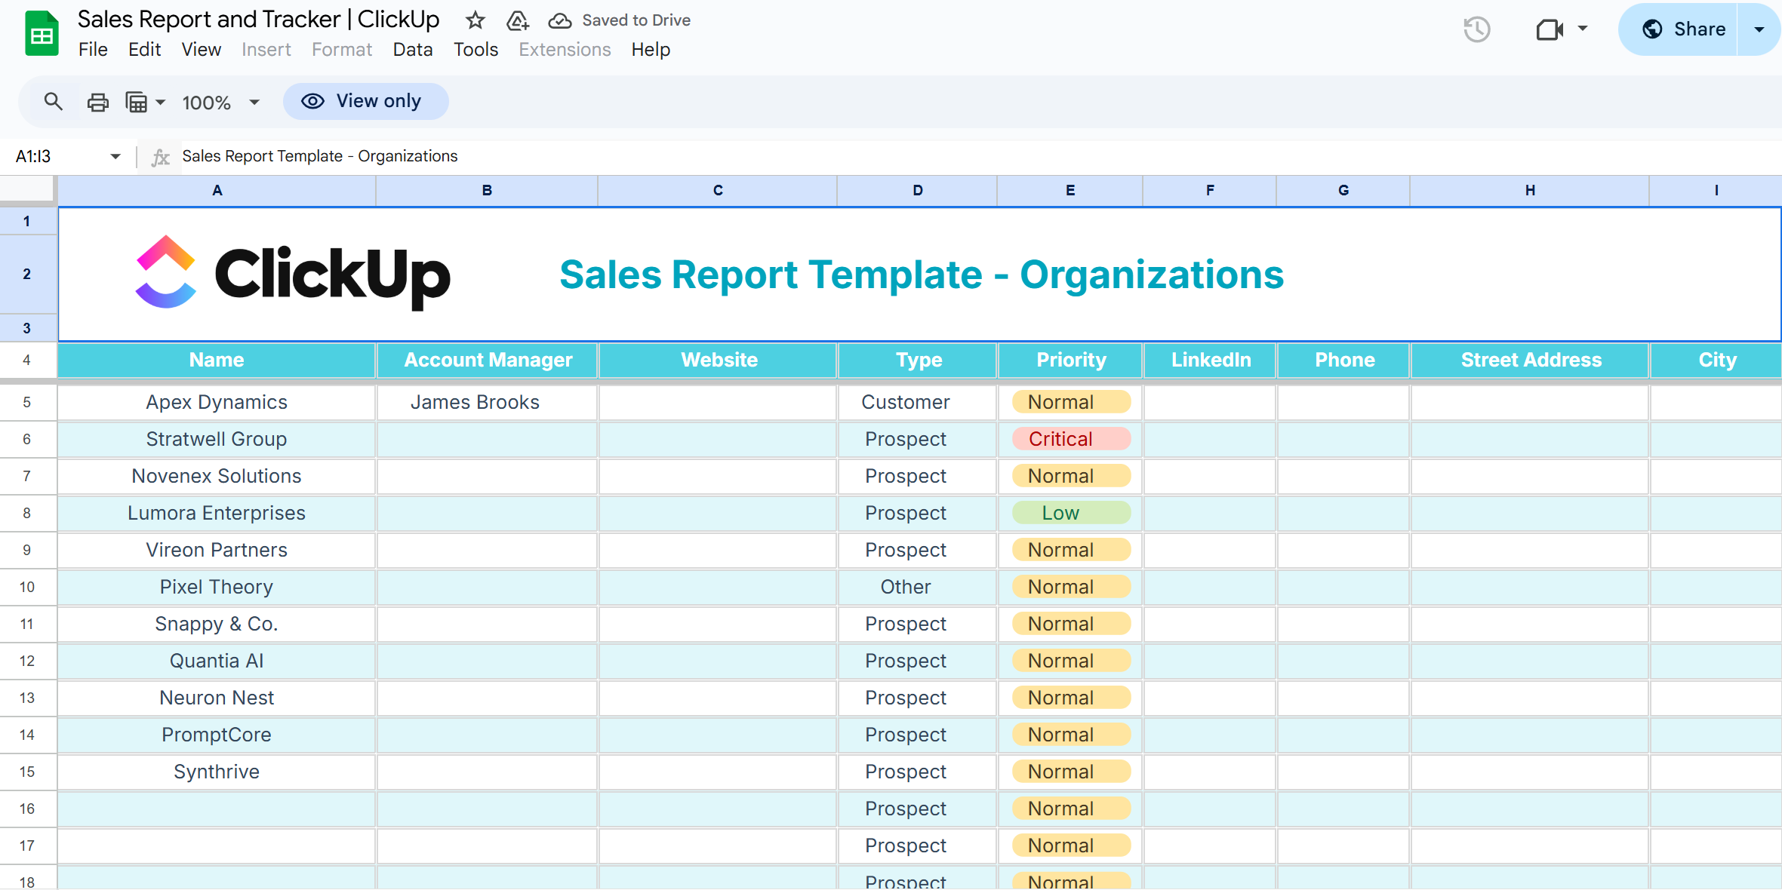Image resolution: width=1782 pixels, height=890 pixels.
Task: Click the Customer type cell
Action: coord(917,402)
